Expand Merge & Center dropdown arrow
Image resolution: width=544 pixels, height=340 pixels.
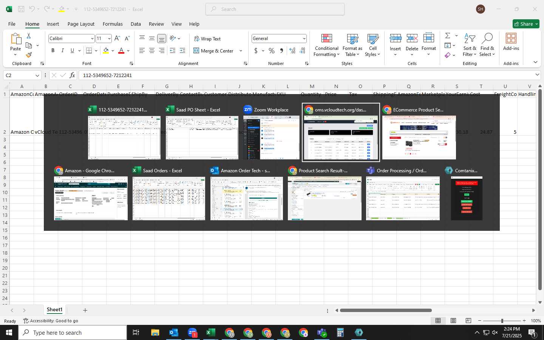[241, 51]
